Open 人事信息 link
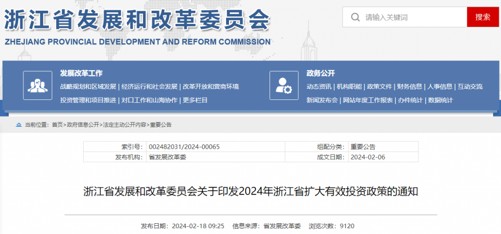This screenshot has height=234, width=501. click(440, 87)
